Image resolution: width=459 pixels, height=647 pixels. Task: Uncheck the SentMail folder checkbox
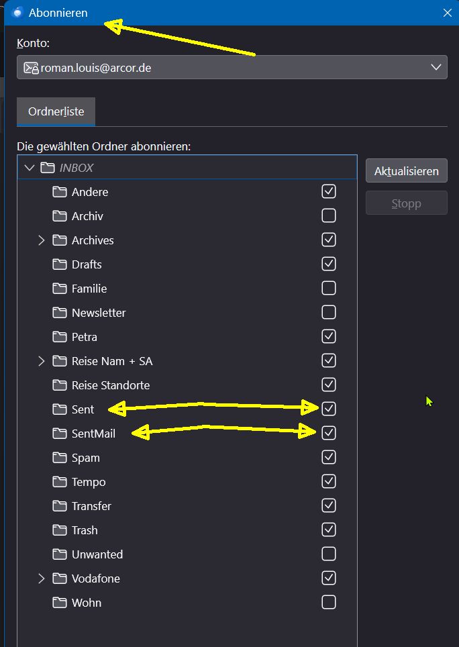click(x=329, y=433)
